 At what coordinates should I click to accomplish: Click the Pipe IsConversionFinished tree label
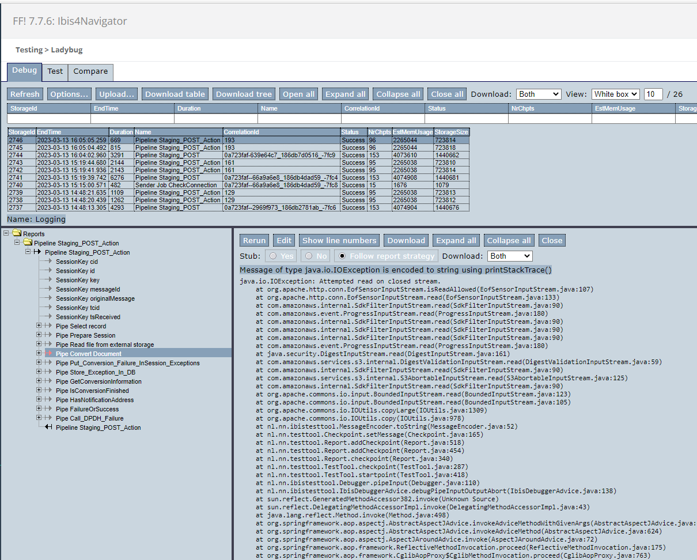pyautogui.click(x=92, y=391)
